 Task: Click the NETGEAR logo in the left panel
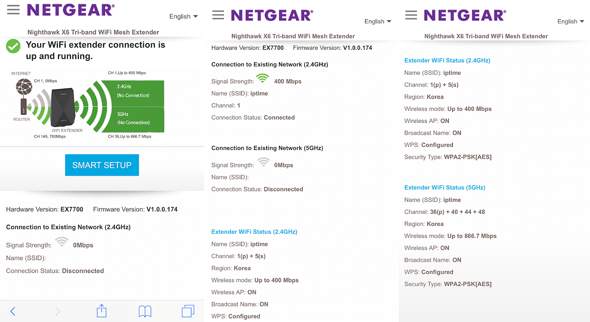71,10
